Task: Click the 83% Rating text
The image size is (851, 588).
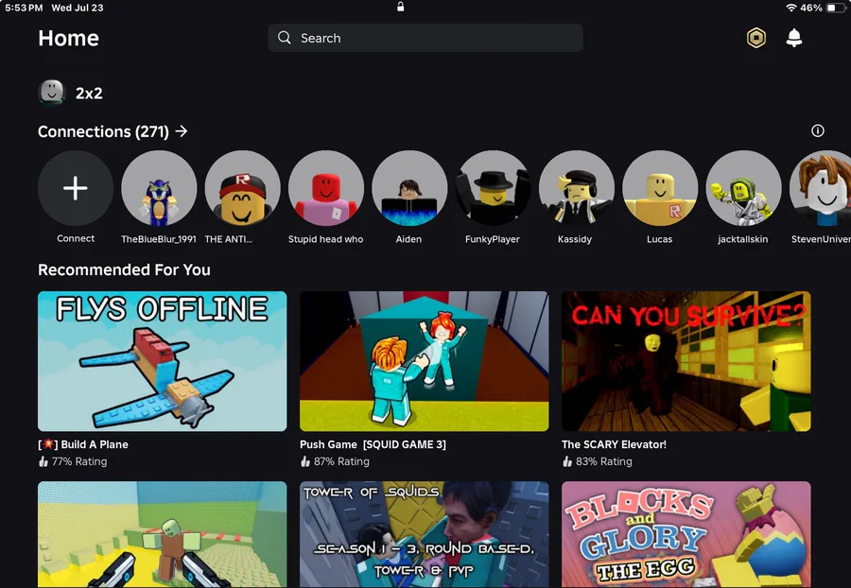Action: (603, 461)
